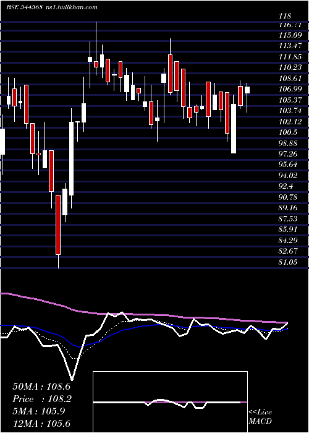Click the 118 price axis label
Image resolution: width=309 pixels, height=433 pixels.
click(285, 16)
